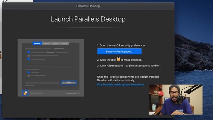
Task: Click the illustrated Allow button in preview
Action: click(69, 83)
